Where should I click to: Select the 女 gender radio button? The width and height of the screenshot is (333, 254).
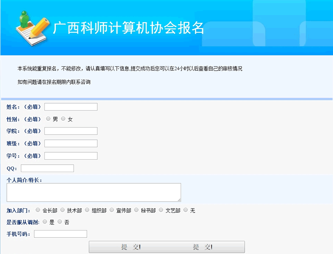pyautogui.click(x=63, y=119)
